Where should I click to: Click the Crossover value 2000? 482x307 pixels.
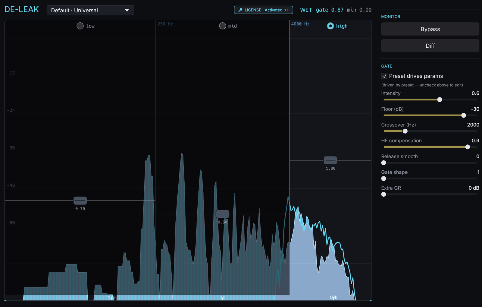(x=473, y=125)
